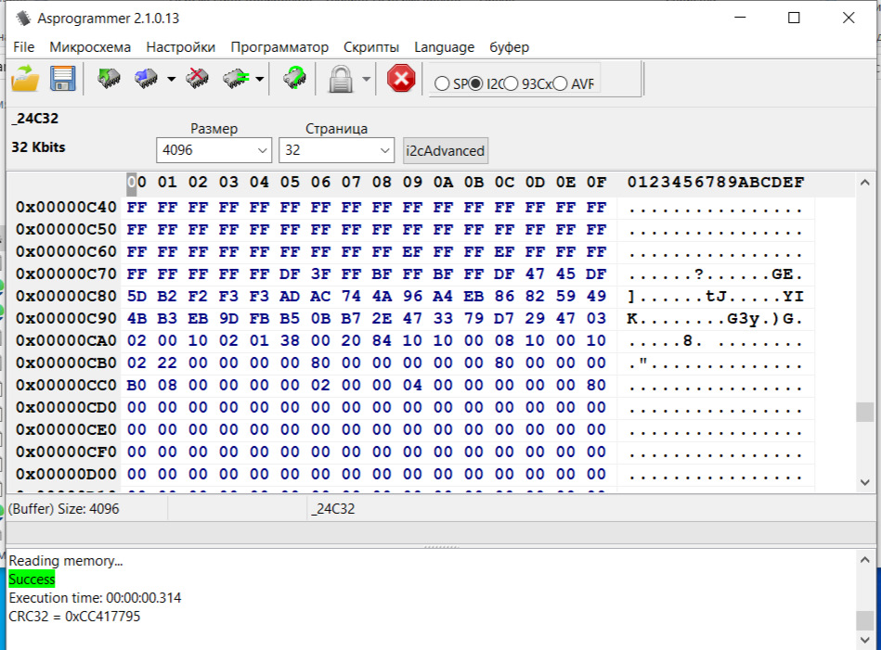Click the i2cAdvanced button
The image size is (881, 650).
[x=445, y=150]
